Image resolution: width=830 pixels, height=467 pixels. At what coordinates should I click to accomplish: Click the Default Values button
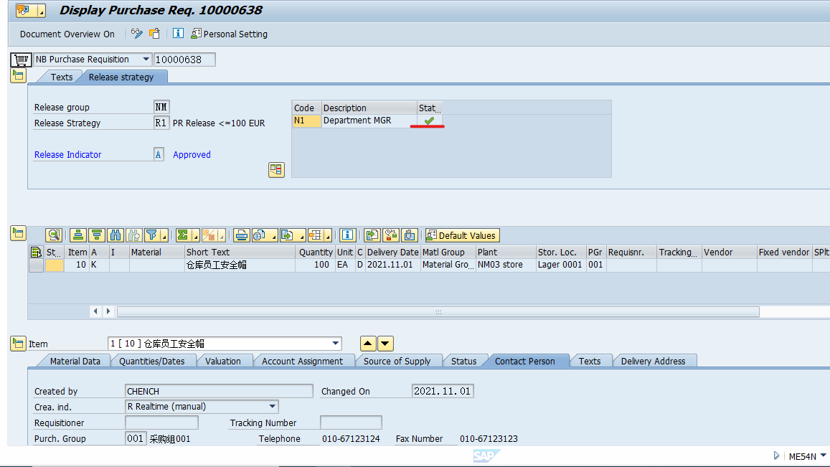pyautogui.click(x=461, y=235)
